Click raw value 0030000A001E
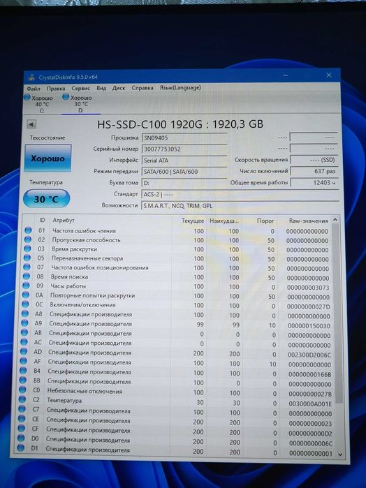The width and height of the screenshot is (366, 488). coord(310,404)
